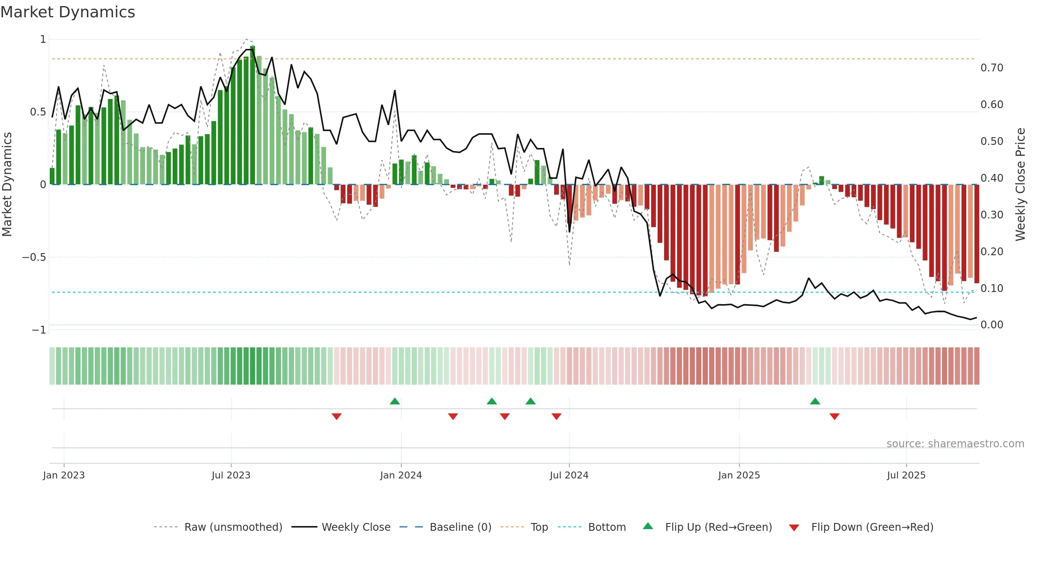Toggle the Raw (unsmoothed) legend entry
Viewport: 1039px width, 584px height.
point(218,527)
